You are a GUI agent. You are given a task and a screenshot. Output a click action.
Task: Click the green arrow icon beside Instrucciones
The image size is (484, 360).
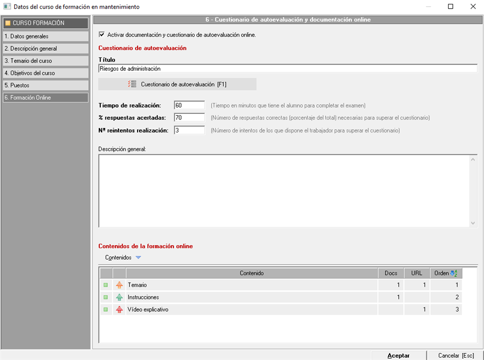[x=119, y=298]
